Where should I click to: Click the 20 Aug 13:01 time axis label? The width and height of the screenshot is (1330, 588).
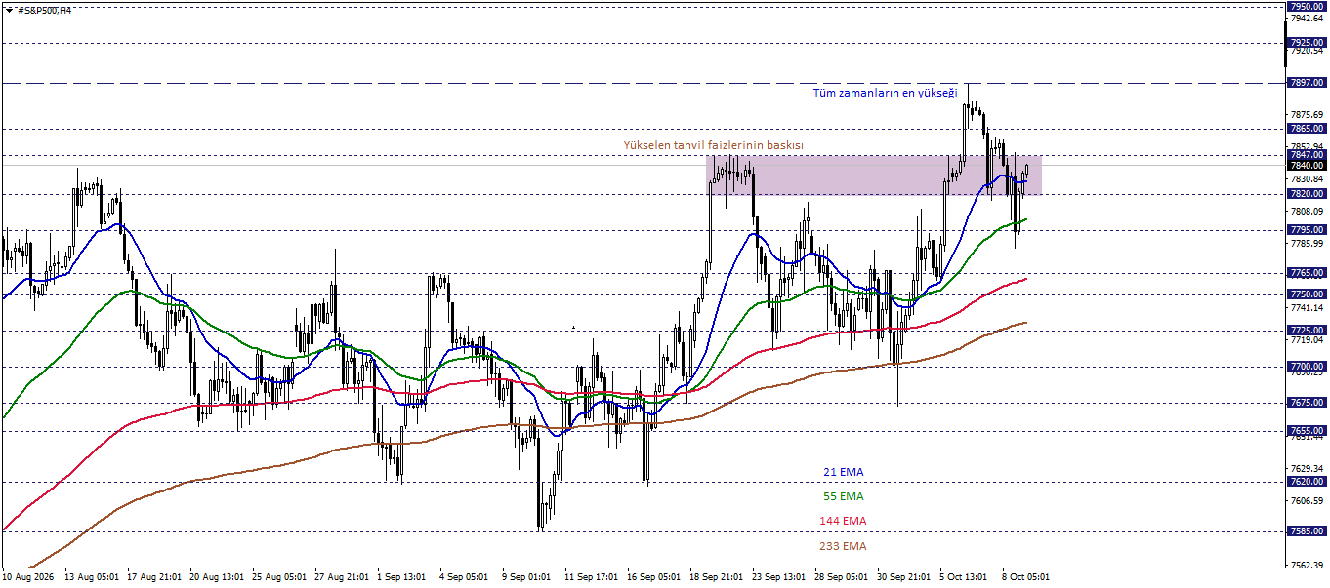[x=217, y=577]
